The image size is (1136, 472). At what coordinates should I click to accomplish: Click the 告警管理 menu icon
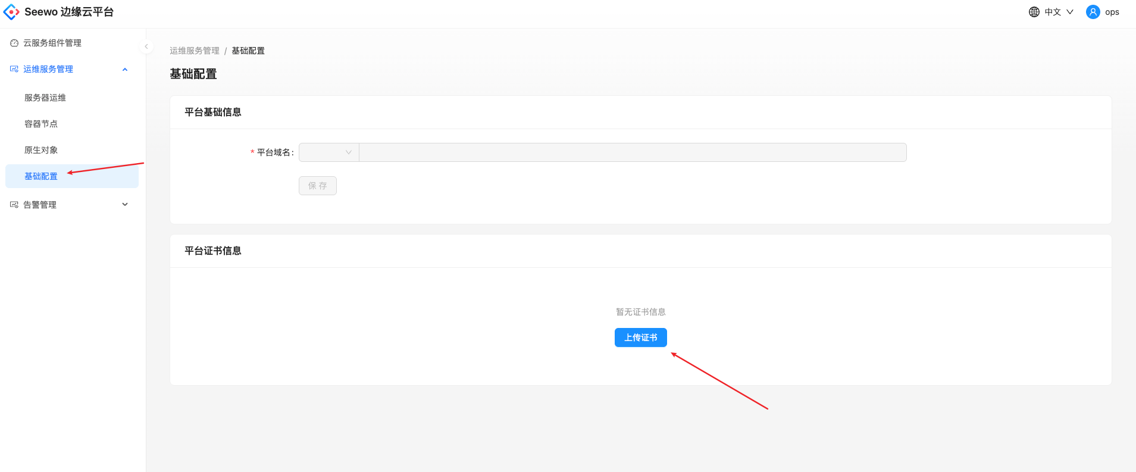pyautogui.click(x=14, y=205)
